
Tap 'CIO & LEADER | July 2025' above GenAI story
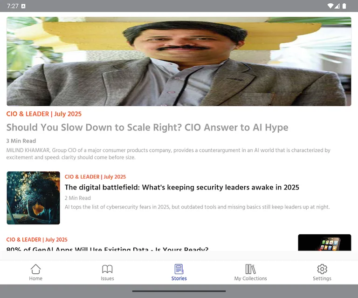pos(37,240)
